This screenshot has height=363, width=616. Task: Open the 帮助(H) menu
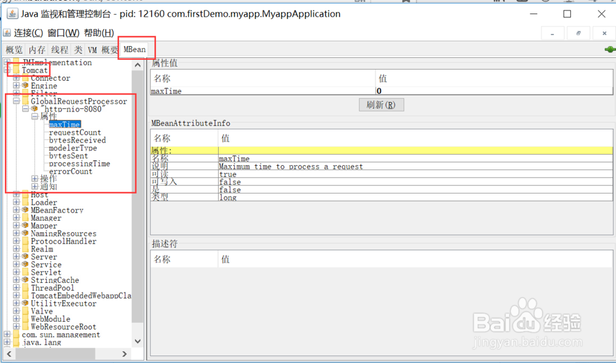click(x=99, y=33)
